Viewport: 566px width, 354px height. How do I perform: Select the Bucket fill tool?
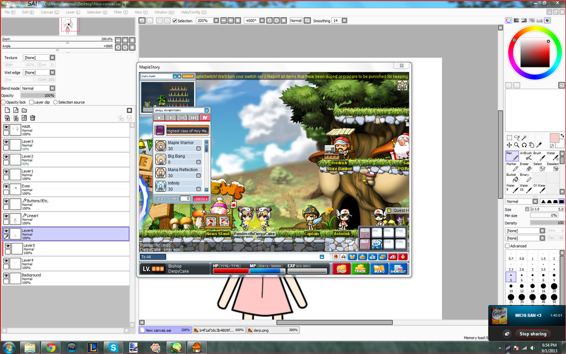[512, 178]
